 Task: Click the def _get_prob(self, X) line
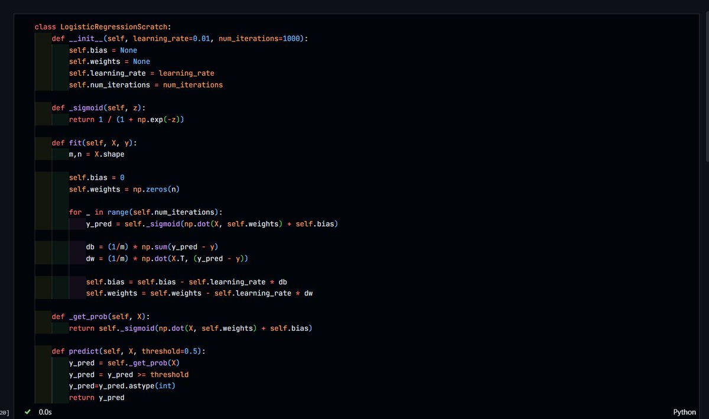coord(101,316)
